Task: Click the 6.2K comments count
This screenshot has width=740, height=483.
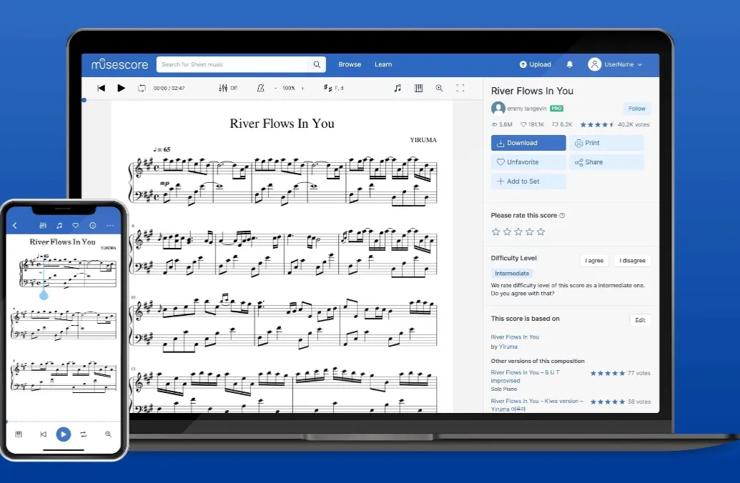Action: pyautogui.click(x=562, y=124)
